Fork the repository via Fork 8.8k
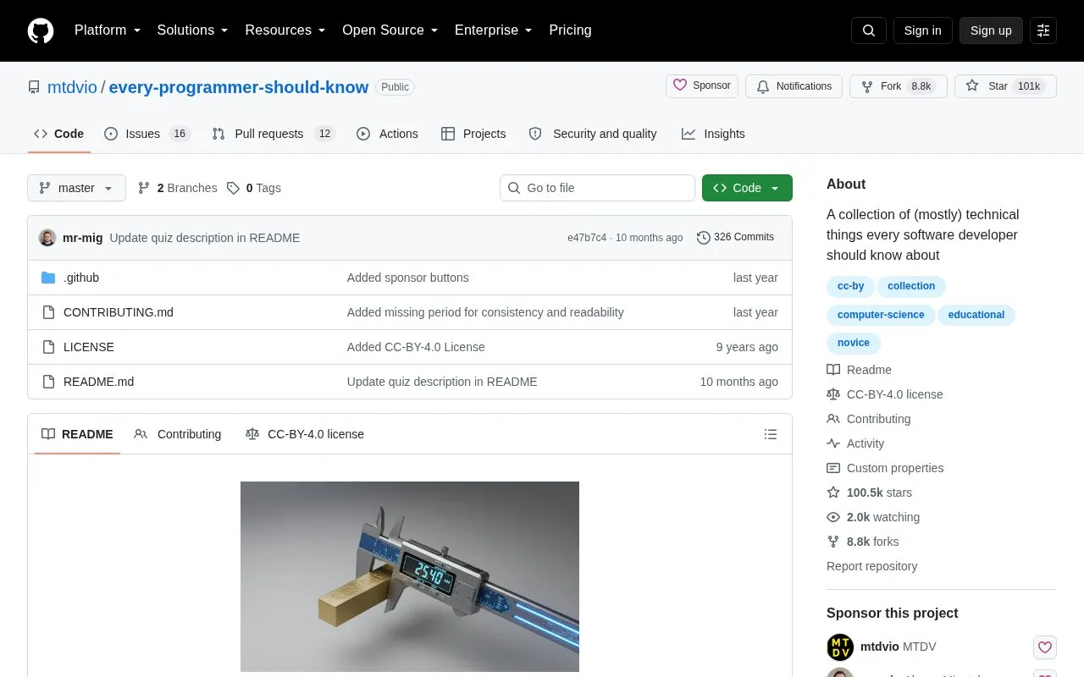The width and height of the screenshot is (1084, 677). coord(899,86)
